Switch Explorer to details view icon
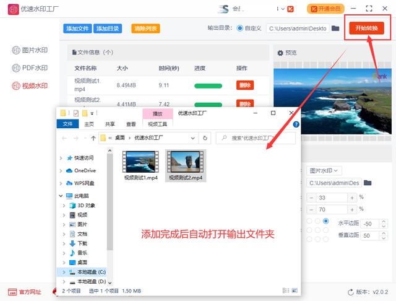396x301 pixels. 286,290
